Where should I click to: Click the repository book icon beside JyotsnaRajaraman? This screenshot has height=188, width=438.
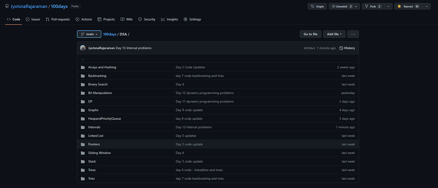pyautogui.click(x=7, y=6)
